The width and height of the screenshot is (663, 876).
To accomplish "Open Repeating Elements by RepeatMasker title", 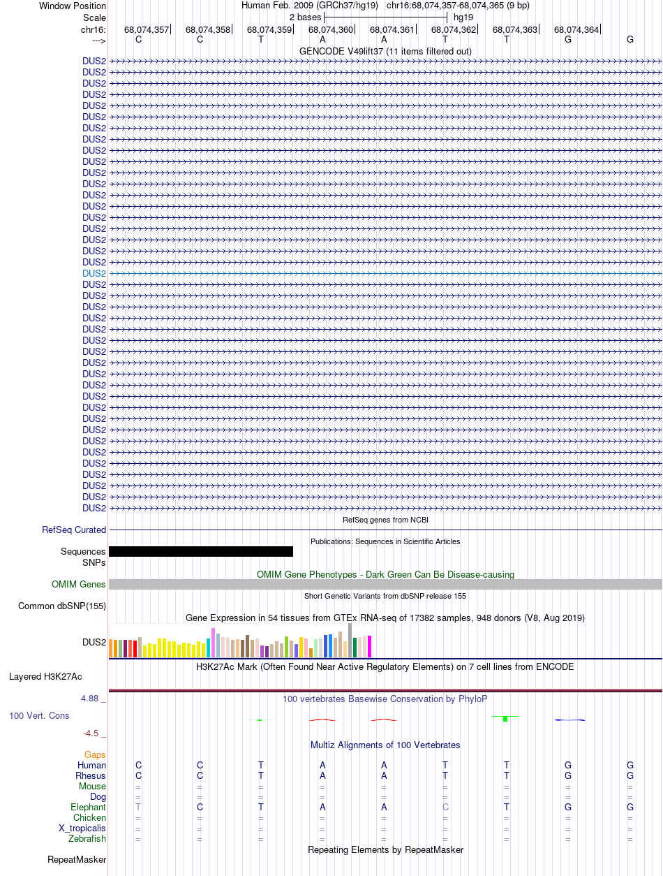I will point(385,849).
